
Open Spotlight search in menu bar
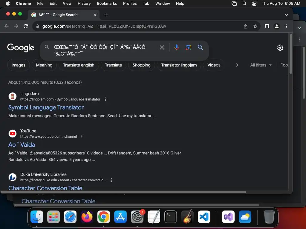[x=244, y=4]
